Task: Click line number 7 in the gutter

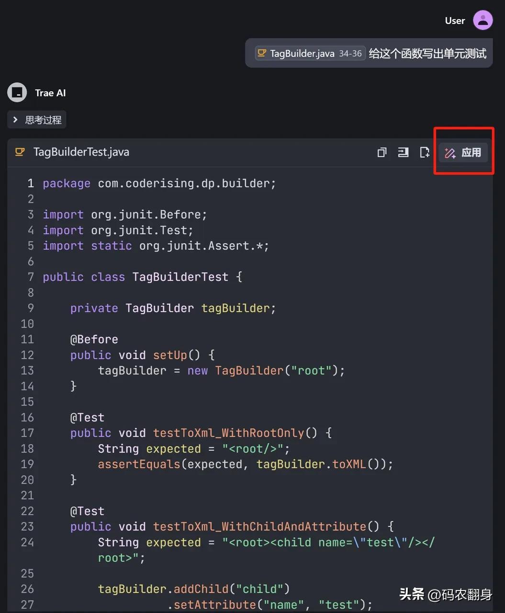Action: (x=31, y=277)
